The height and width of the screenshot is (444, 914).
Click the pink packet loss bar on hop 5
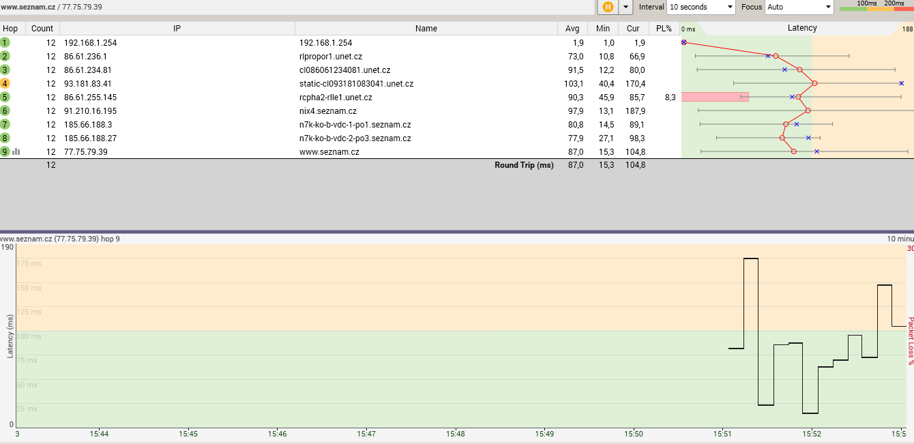[x=714, y=97]
